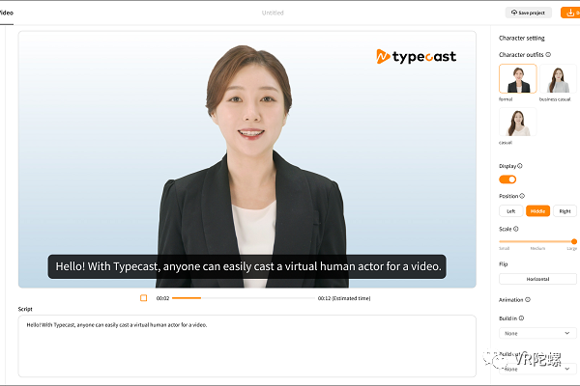The image size is (580, 386).
Task: Click the info icon next to Character outfits
Action: [548, 55]
